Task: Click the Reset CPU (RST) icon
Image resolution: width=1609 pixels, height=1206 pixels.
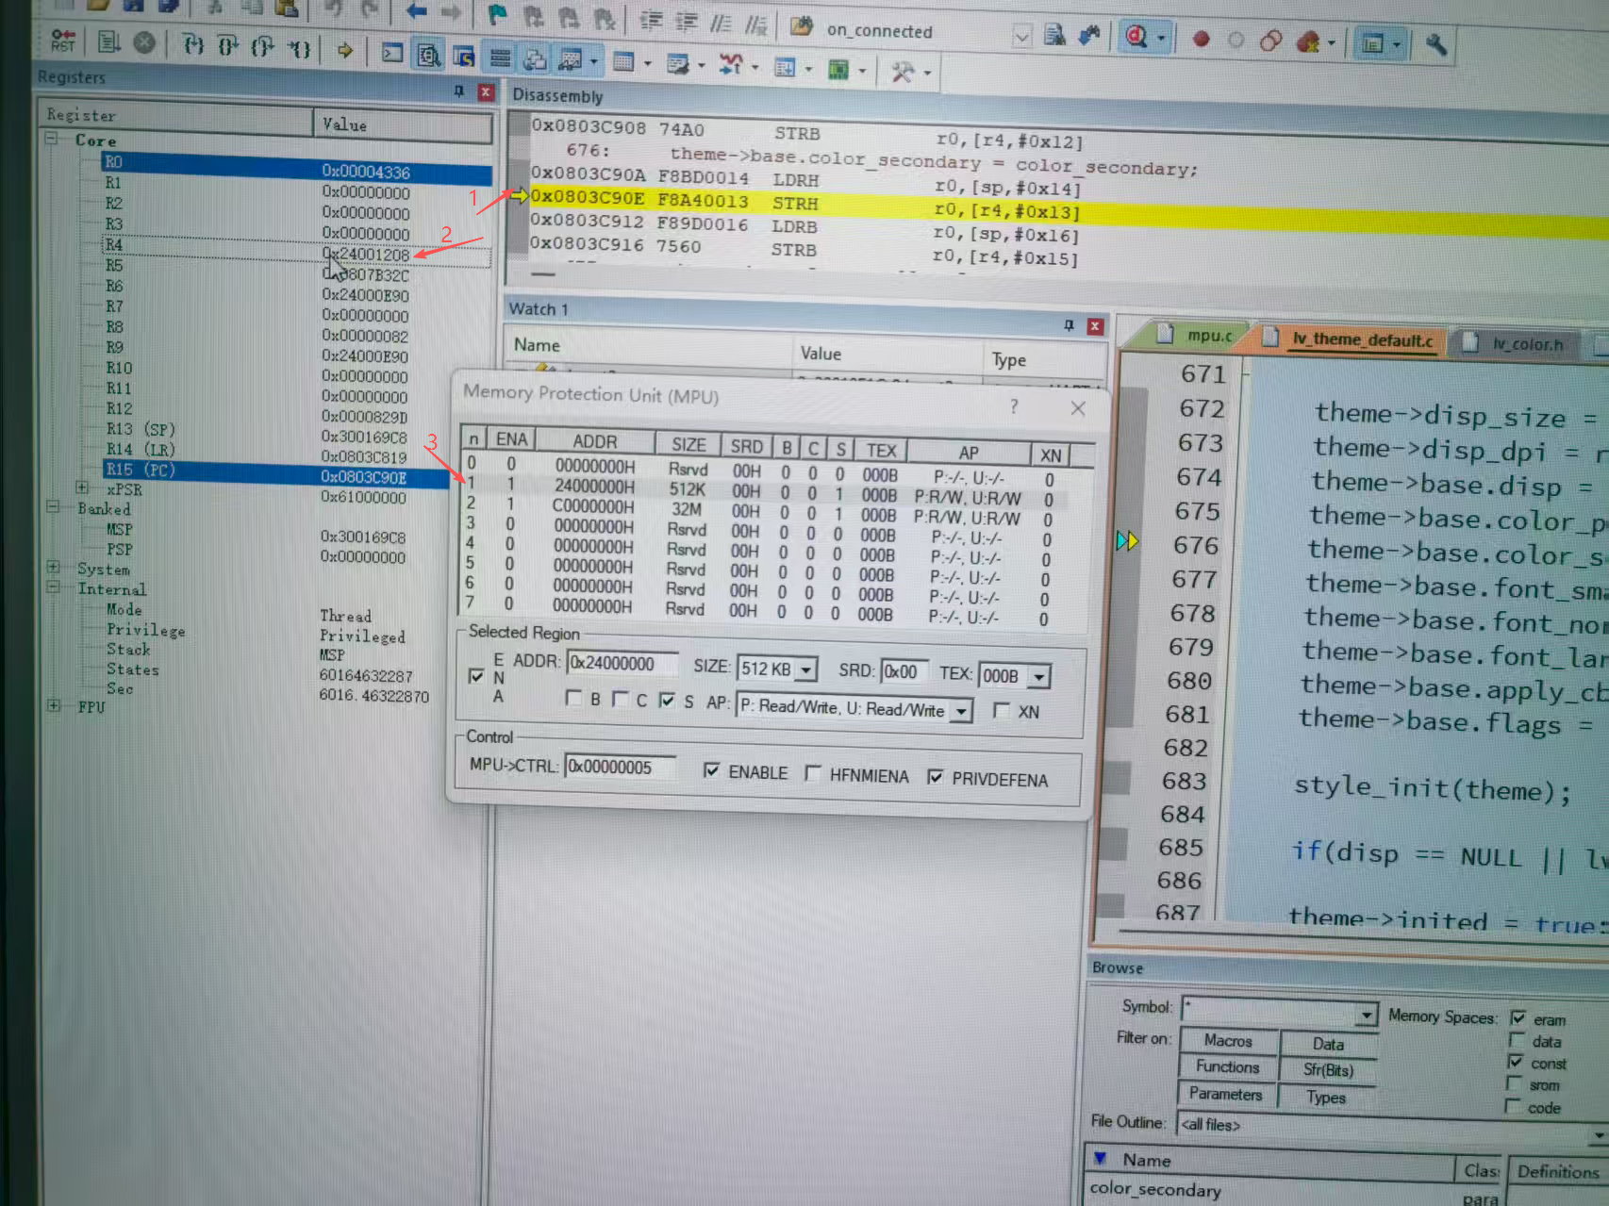Action: tap(61, 40)
